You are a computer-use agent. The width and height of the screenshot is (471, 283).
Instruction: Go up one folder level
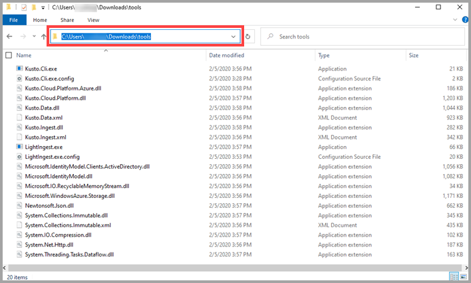pos(44,37)
